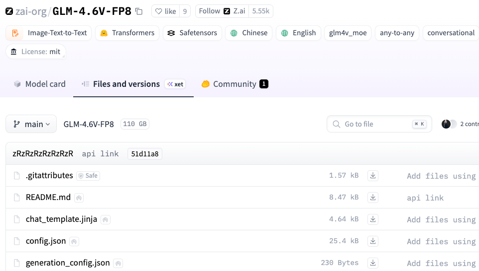Image resolution: width=479 pixels, height=271 pixels.
Task: Download the generation_config.json file
Action: (372, 263)
